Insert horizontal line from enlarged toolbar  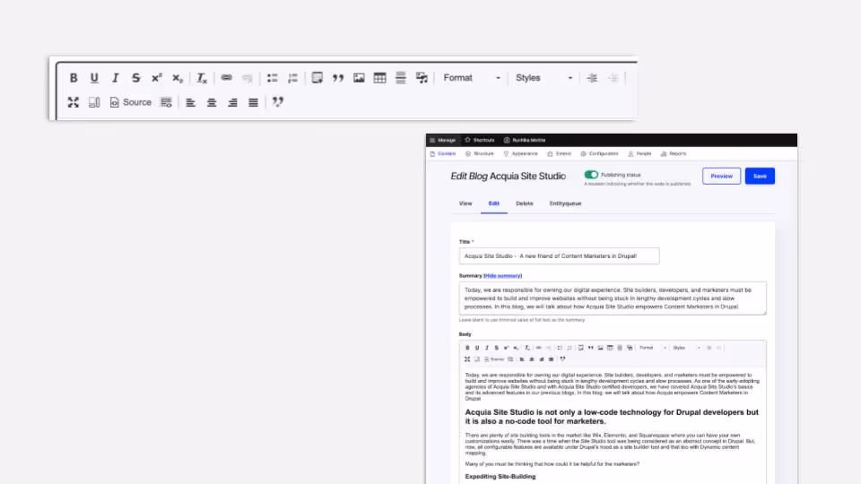pyautogui.click(x=401, y=78)
